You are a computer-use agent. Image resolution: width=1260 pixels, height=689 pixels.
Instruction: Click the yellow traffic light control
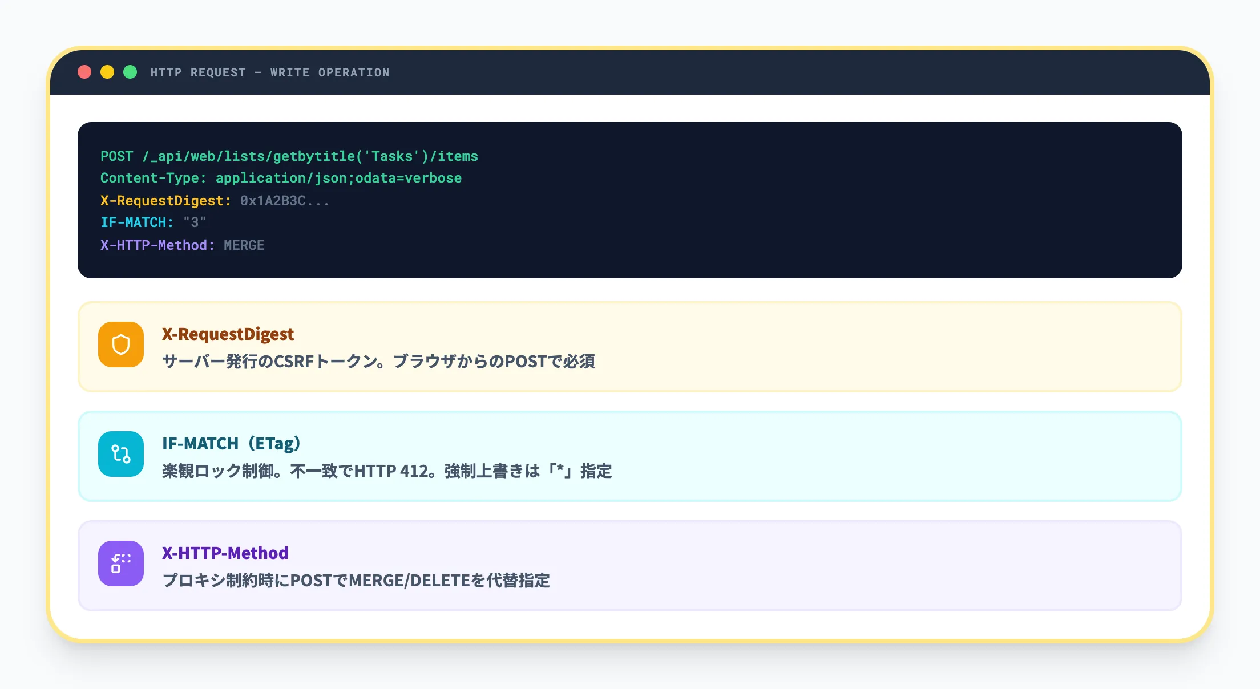(108, 72)
